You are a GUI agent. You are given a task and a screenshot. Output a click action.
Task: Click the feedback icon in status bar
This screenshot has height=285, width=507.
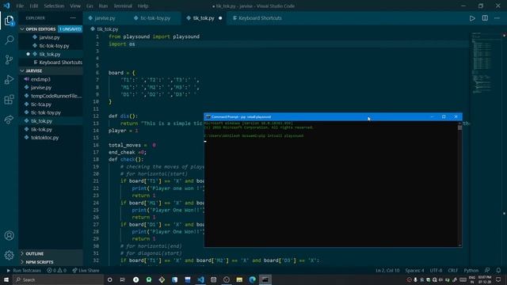coord(487,271)
